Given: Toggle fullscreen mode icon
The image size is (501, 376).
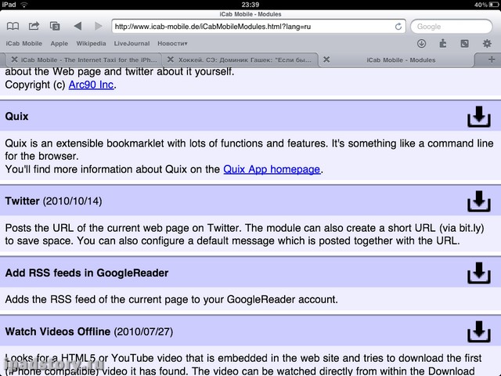Looking at the screenshot, I should tap(464, 44).
